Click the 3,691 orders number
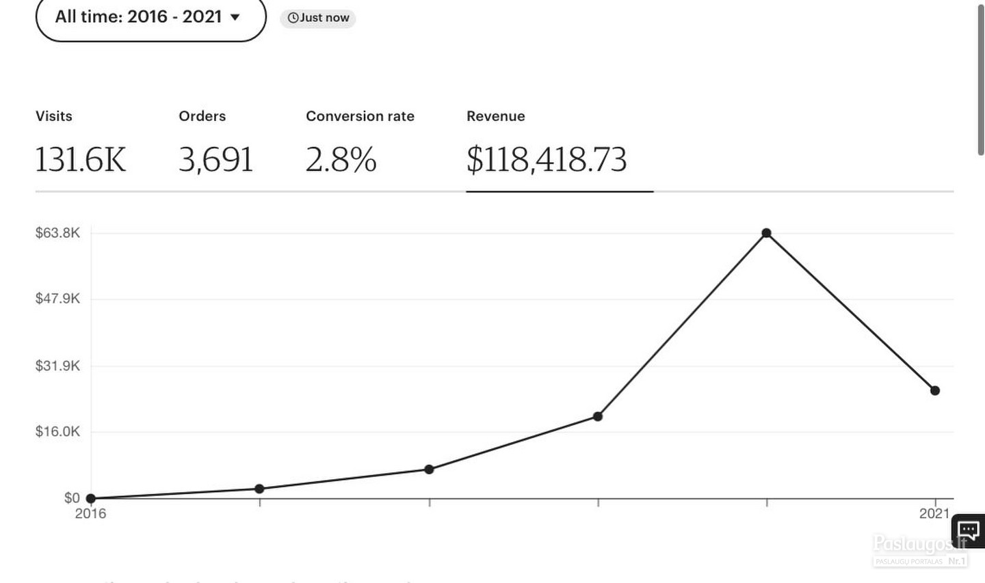The image size is (985, 583). coord(215,159)
